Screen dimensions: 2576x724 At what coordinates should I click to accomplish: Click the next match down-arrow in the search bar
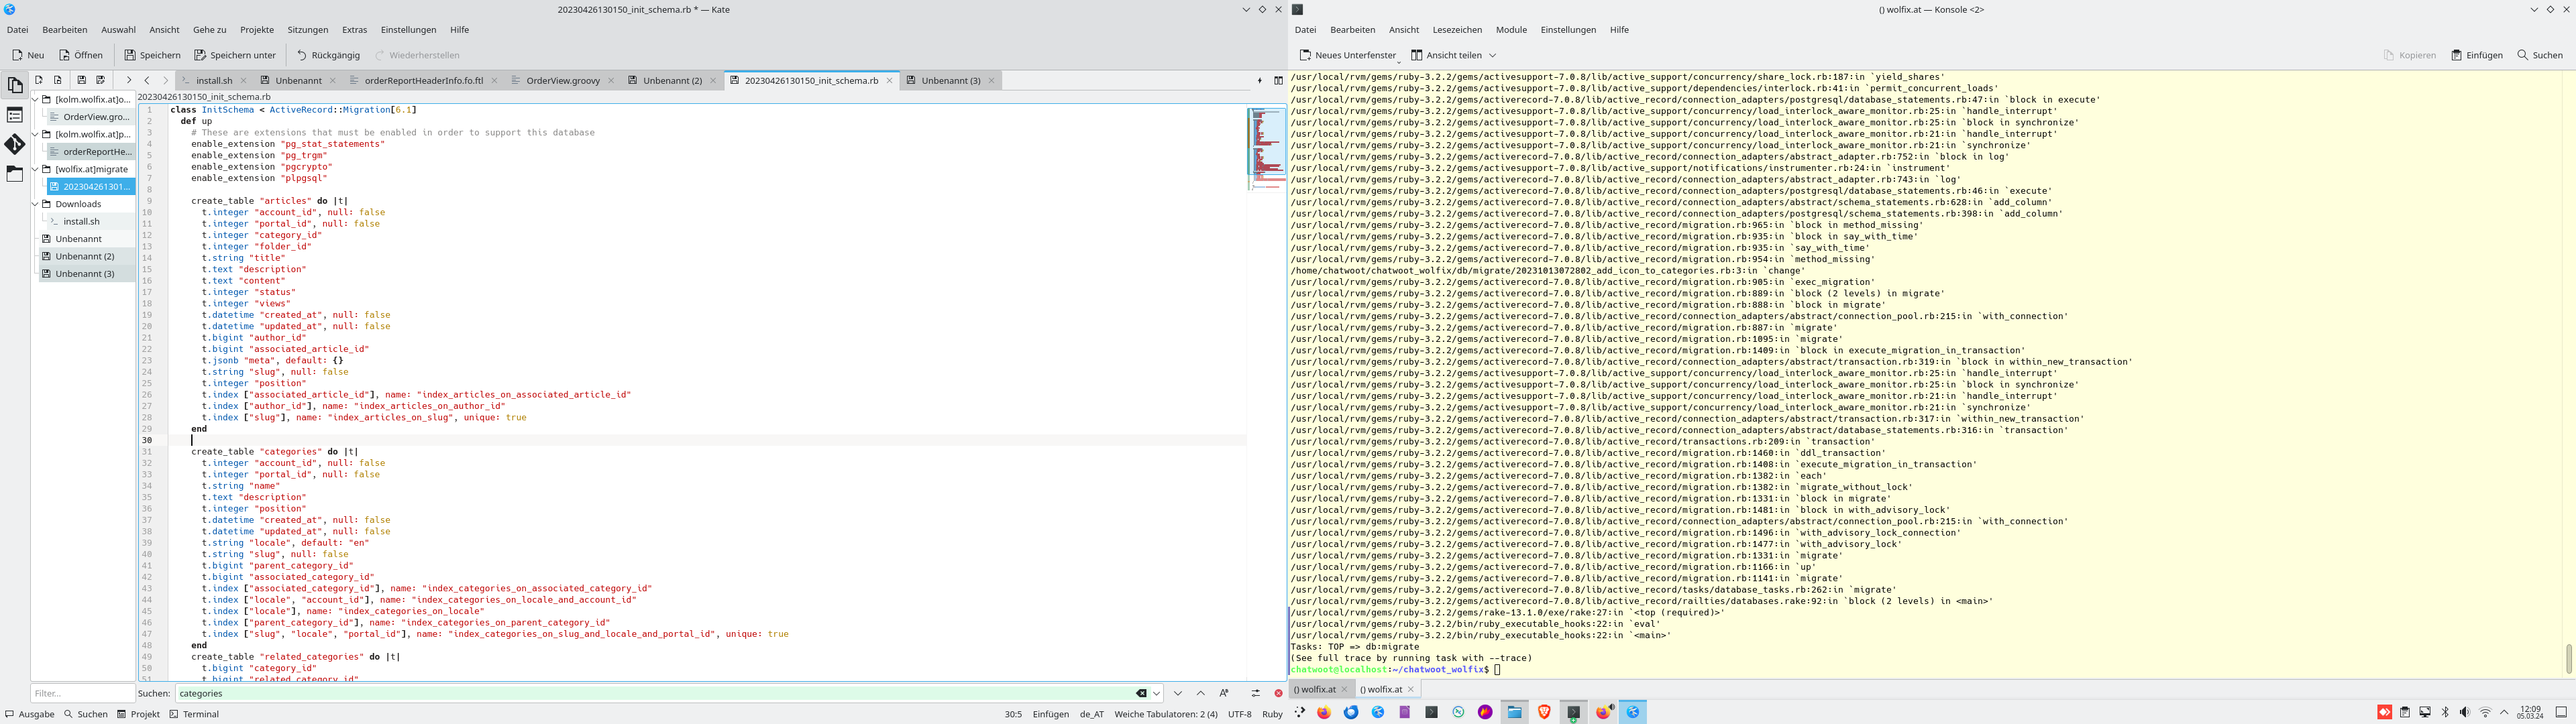[x=1179, y=694]
